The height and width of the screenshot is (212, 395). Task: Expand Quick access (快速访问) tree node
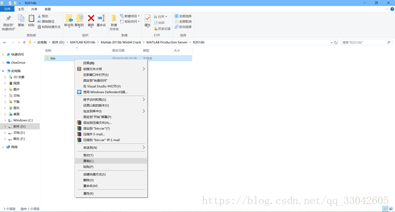(x=3, y=54)
